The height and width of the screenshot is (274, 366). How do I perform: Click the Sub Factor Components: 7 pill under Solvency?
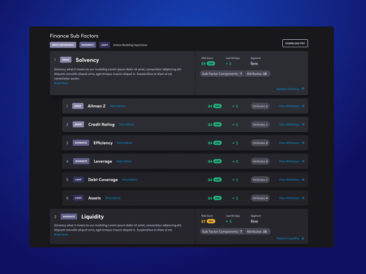222,74
